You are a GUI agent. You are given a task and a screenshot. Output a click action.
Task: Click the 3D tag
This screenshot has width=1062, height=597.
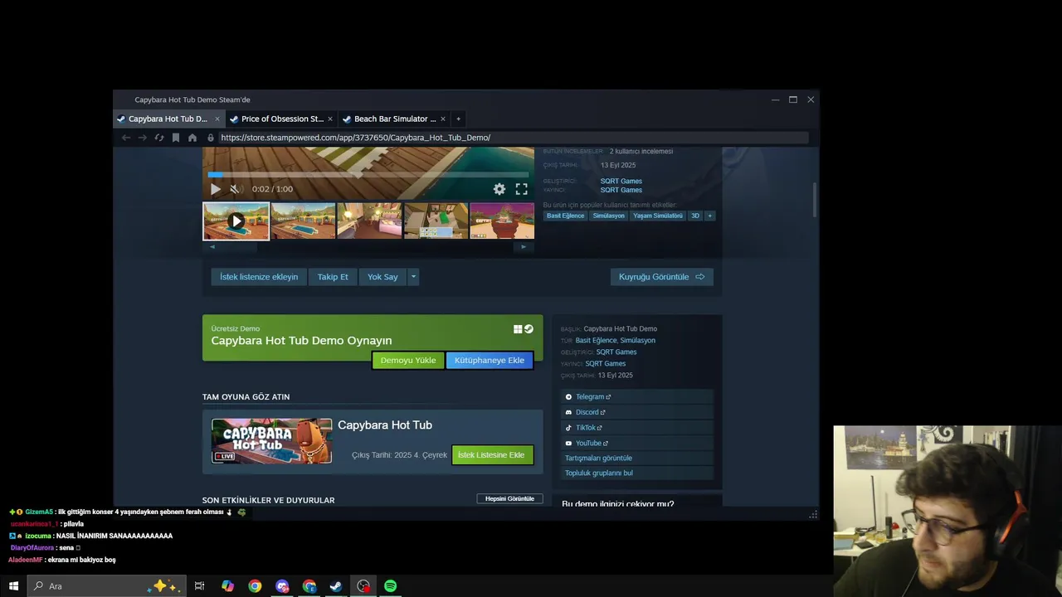[695, 216]
